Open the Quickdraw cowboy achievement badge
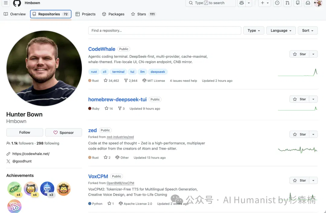This screenshot has height=213, width=326. click(x=64, y=189)
